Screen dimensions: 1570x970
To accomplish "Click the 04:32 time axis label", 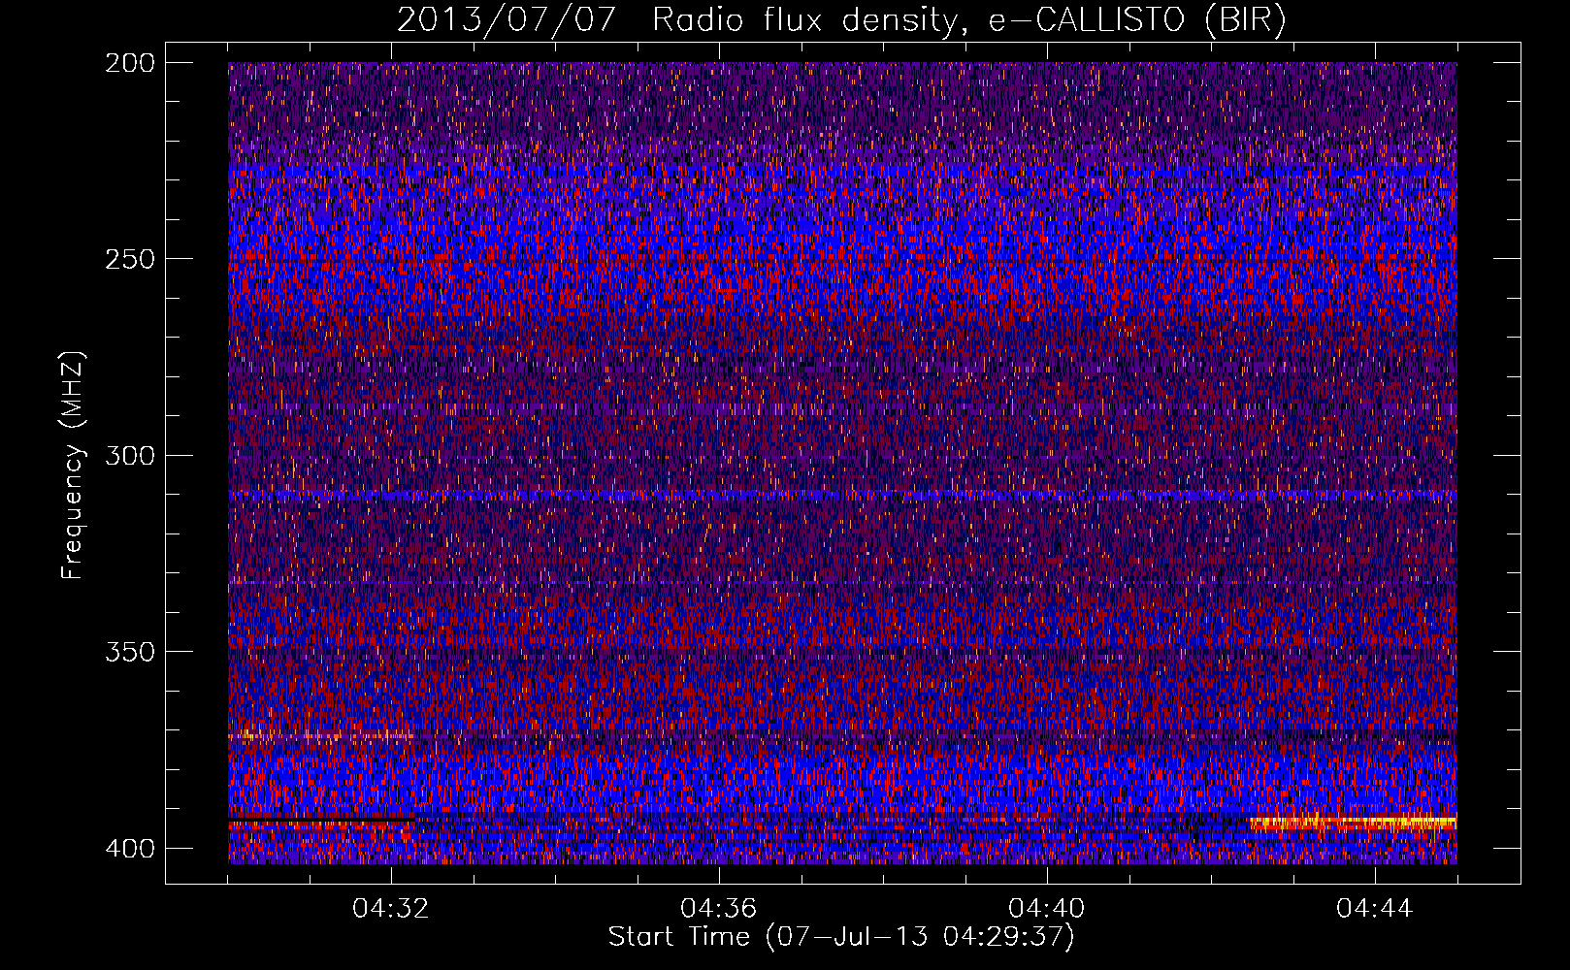I will (x=391, y=909).
